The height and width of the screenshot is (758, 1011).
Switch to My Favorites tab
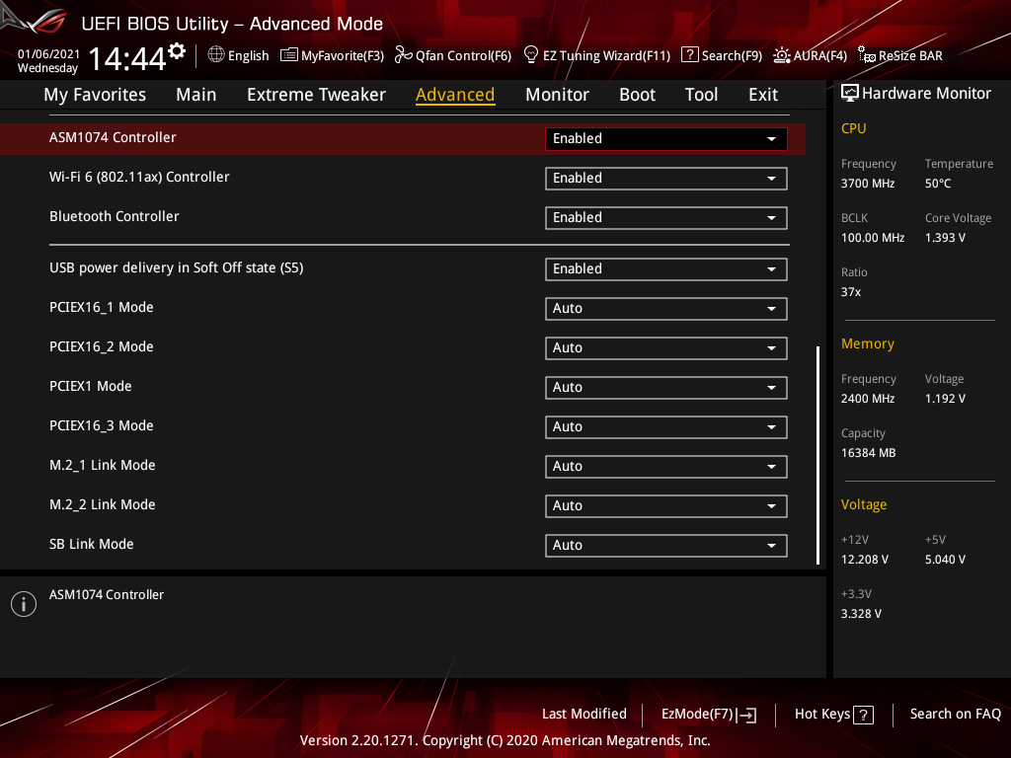tap(95, 95)
